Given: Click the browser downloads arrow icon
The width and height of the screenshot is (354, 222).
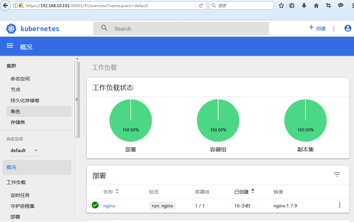Looking at the screenshot, I should [304, 5].
